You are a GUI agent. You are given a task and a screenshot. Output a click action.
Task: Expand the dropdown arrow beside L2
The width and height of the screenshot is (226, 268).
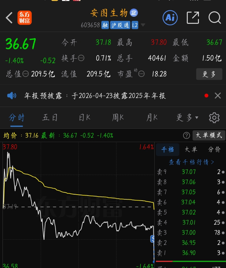tap(143, 25)
